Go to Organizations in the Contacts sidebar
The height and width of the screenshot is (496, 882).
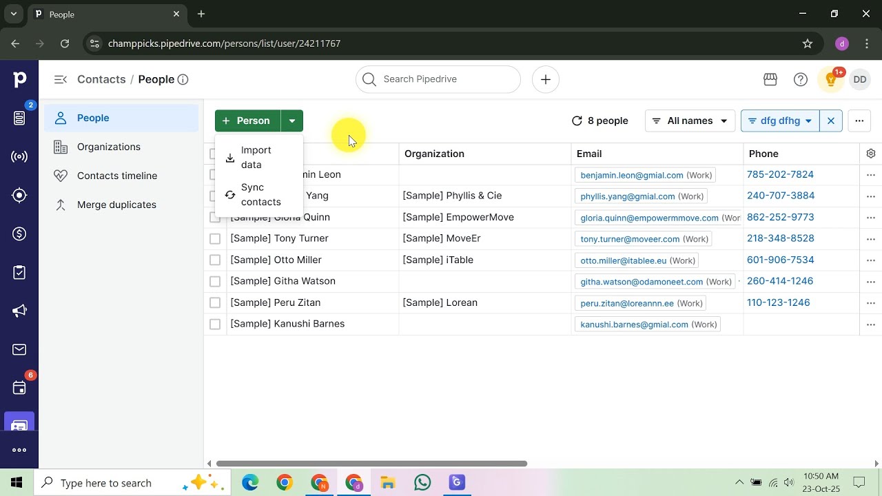click(x=121, y=147)
